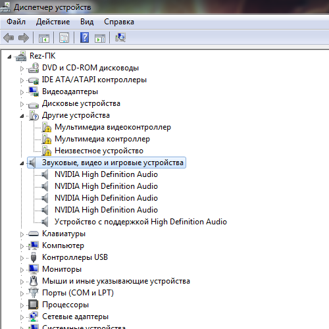The width and height of the screenshot is (329, 329).
Task: Expand IDE ATA/ATAPI контроллеры node
Action: point(22,80)
